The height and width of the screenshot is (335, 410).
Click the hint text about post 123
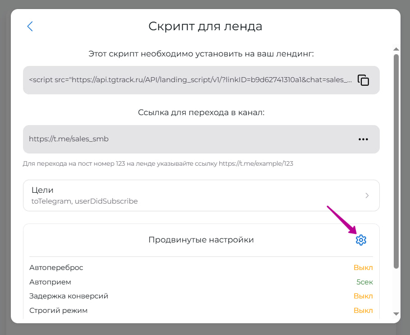pyautogui.click(x=158, y=163)
